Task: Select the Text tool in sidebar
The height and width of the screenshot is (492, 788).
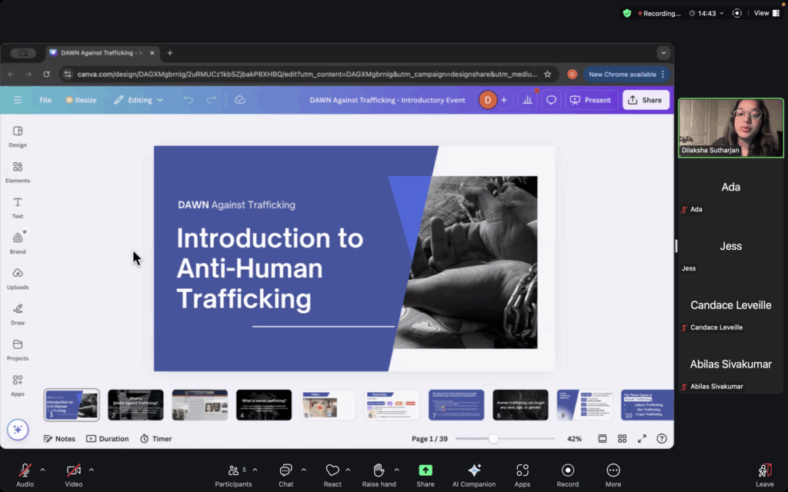Action: (17, 207)
